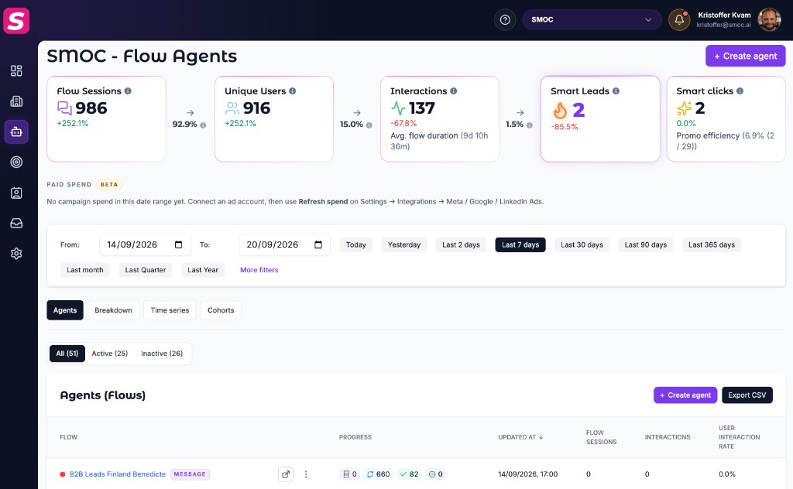The image size is (793, 489).
Task: Select Last Quarter range
Action: 146,270
